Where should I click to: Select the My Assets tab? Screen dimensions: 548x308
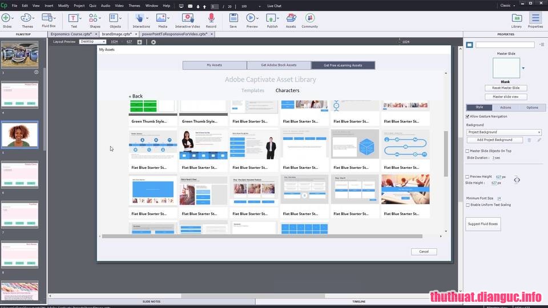[214, 65]
